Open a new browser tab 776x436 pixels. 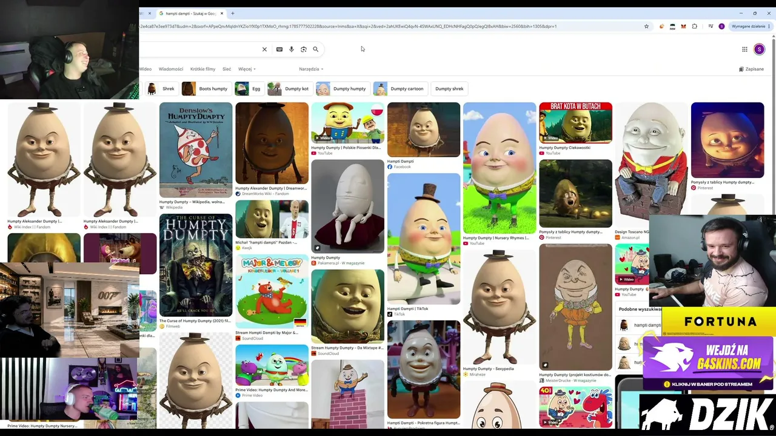click(232, 13)
